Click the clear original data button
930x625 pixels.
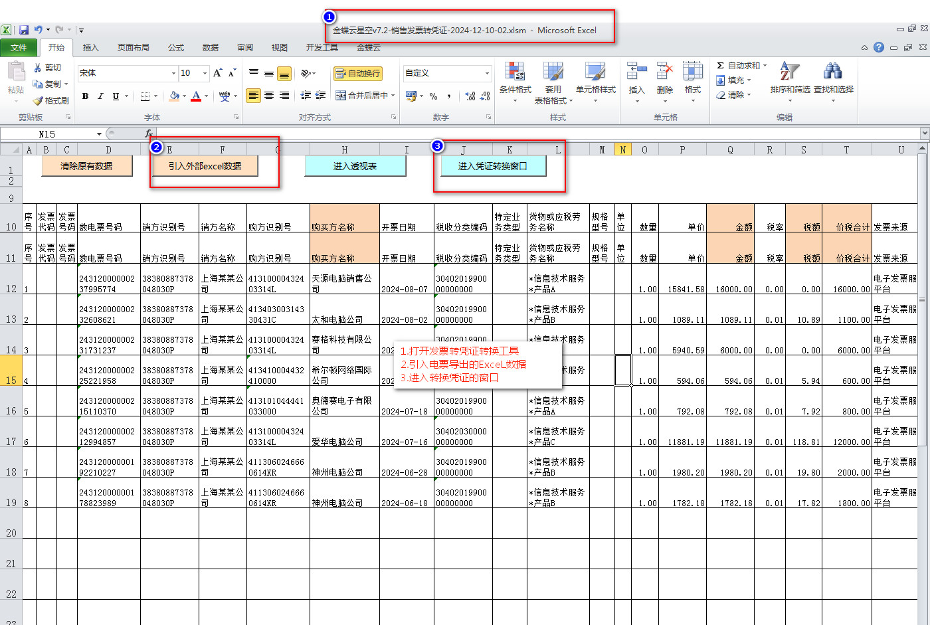(86, 166)
